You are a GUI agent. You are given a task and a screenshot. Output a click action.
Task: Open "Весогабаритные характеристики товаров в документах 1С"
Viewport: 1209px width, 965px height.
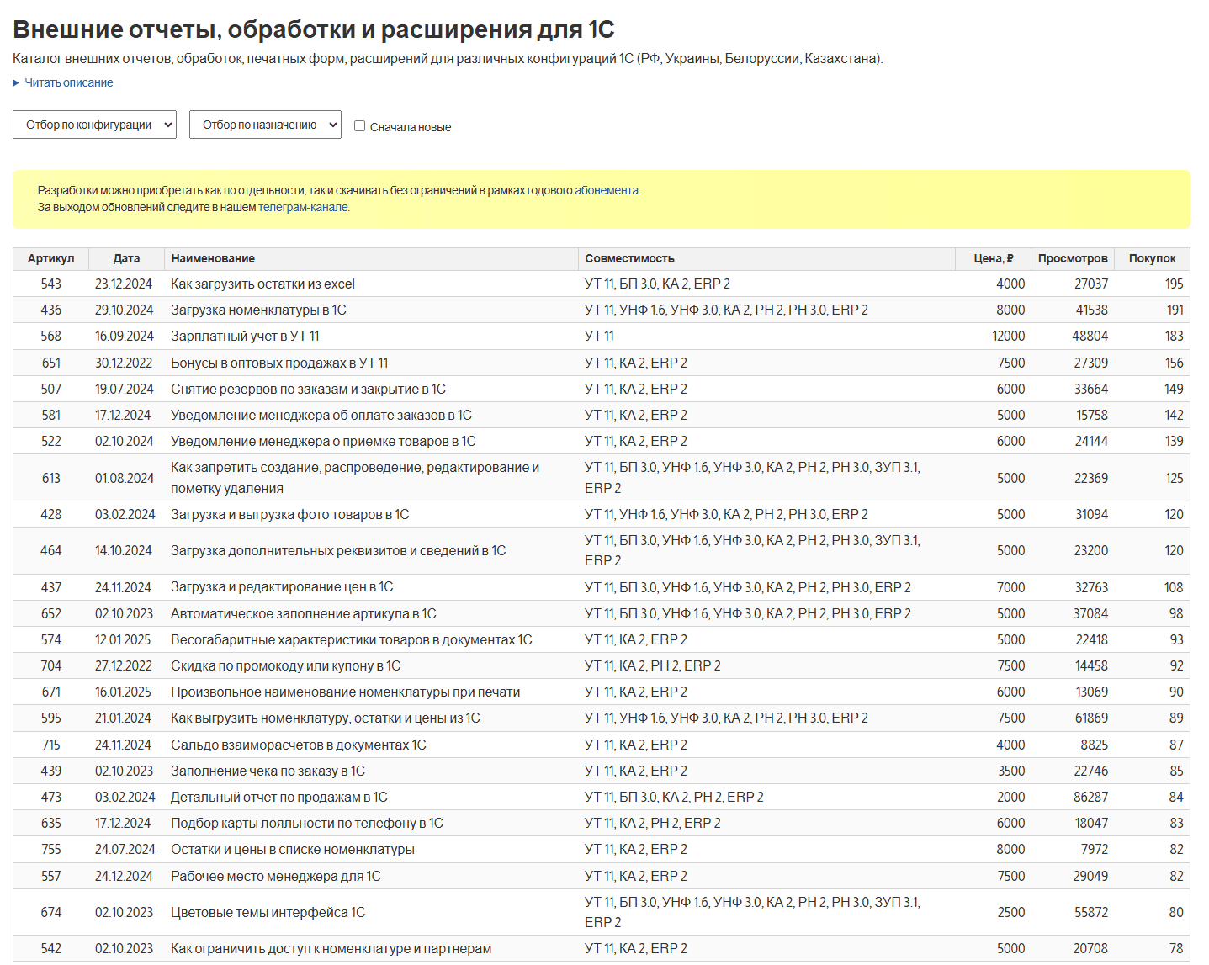tap(352, 639)
